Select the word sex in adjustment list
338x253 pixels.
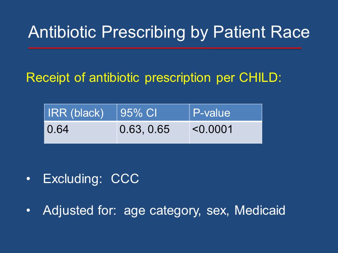point(218,211)
